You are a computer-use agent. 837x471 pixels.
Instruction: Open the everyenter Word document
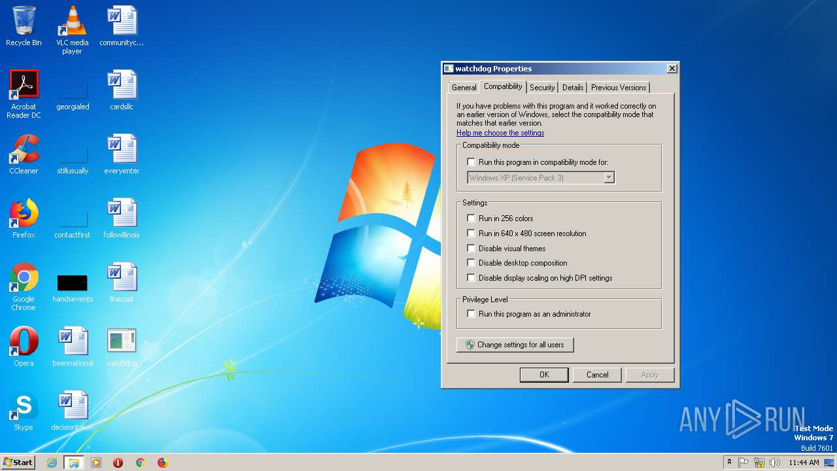tap(122, 154)
